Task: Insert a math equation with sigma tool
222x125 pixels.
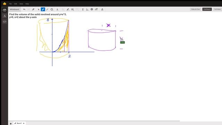Action: point(83,9)
